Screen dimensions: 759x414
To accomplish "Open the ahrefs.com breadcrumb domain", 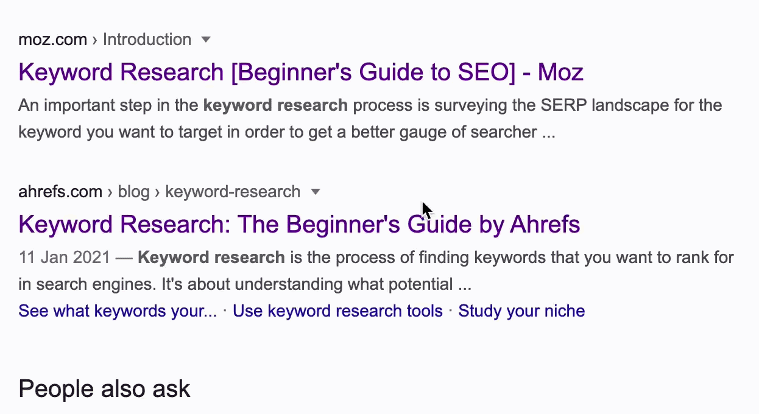I will (x=60, y=191).
